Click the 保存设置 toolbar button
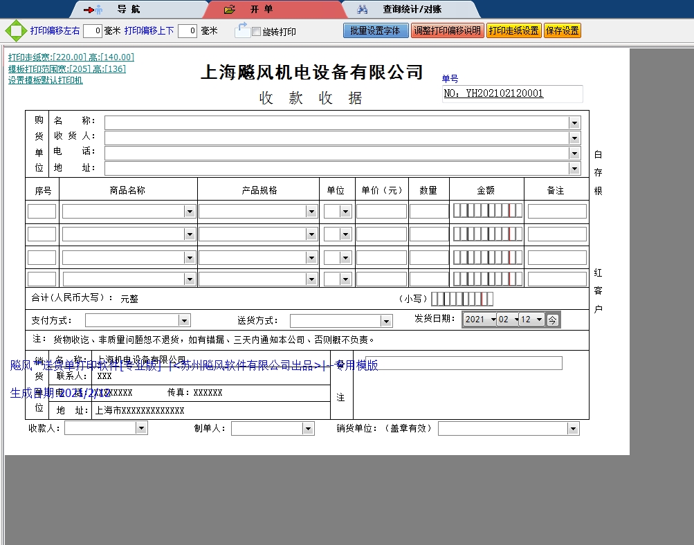 click(563, 30)
